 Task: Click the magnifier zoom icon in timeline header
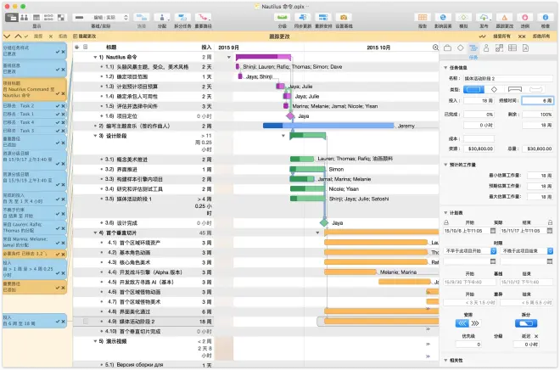435,48
